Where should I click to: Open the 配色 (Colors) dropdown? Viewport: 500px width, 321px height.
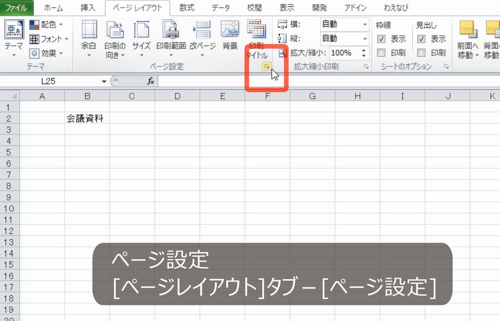click(48, 24)
